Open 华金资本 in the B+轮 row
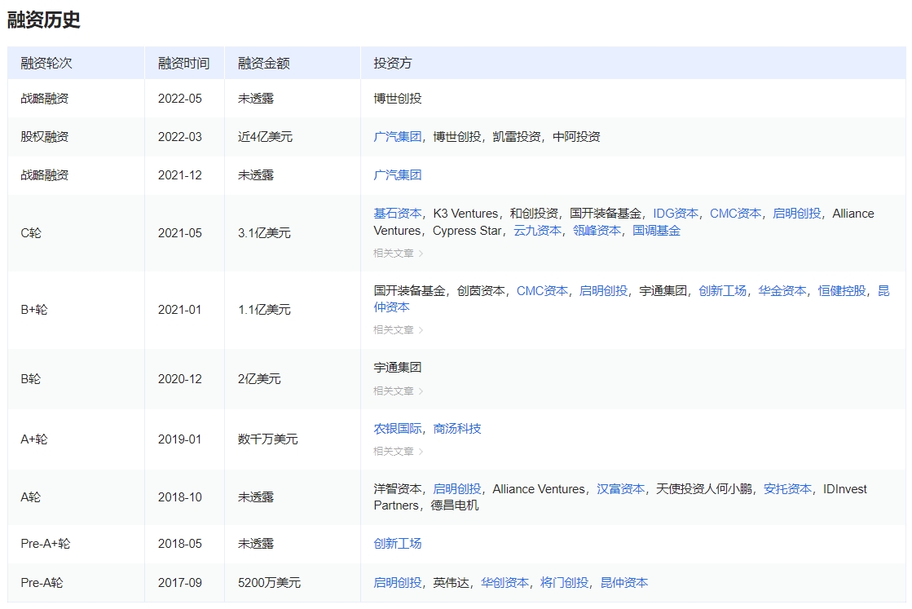Screen dimensions: 912x609 [x=782, y=291]
